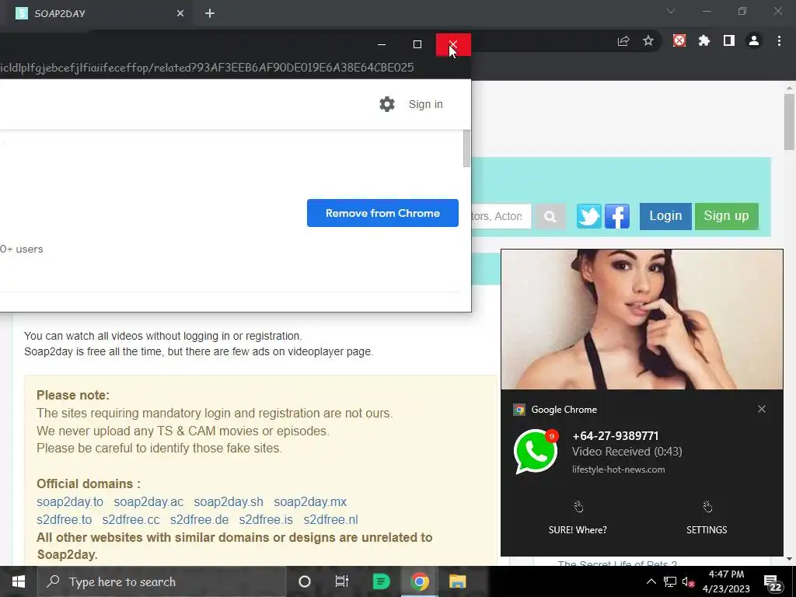The height and width of the screenshot is (597, 796).
Task: Open the soap2day.to link
Action: pos(70,501)
